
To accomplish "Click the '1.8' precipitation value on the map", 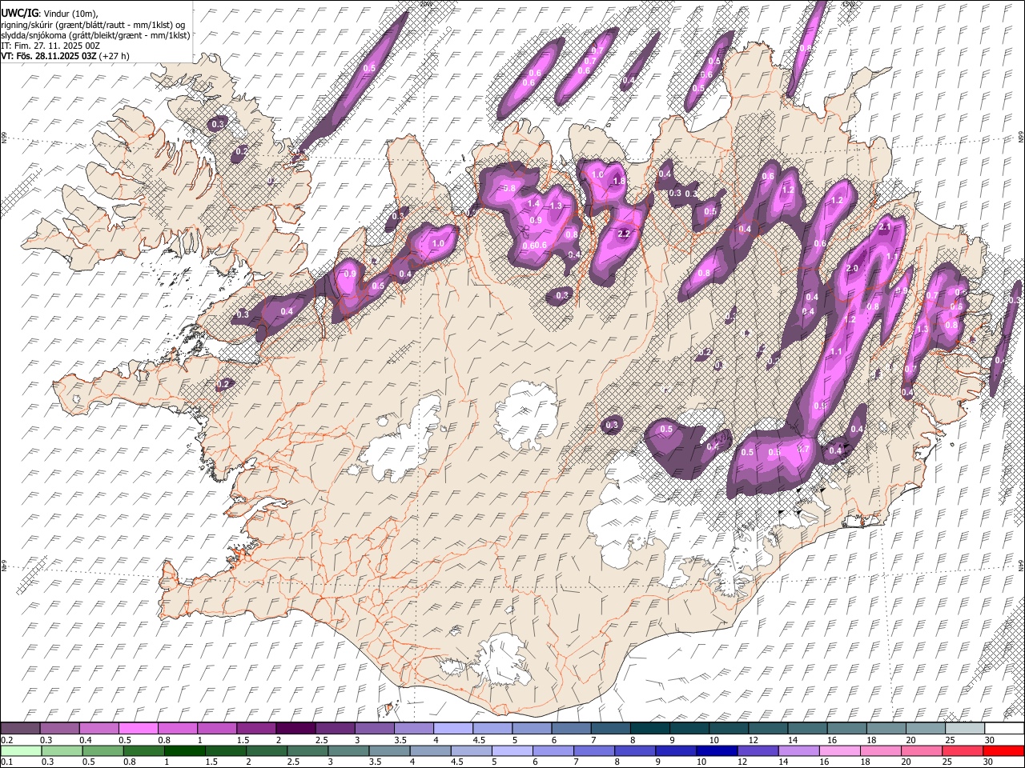I will [619, 182].
